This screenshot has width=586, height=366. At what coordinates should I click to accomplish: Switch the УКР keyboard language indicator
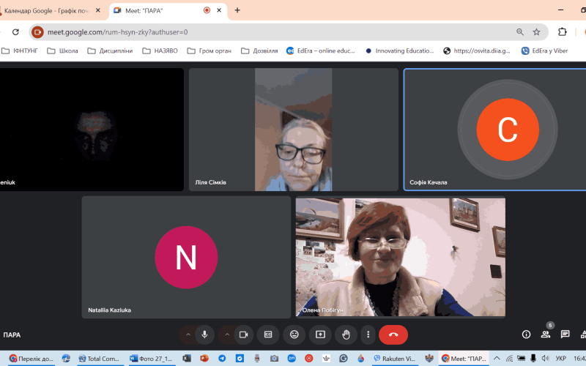tap(560, 359)
